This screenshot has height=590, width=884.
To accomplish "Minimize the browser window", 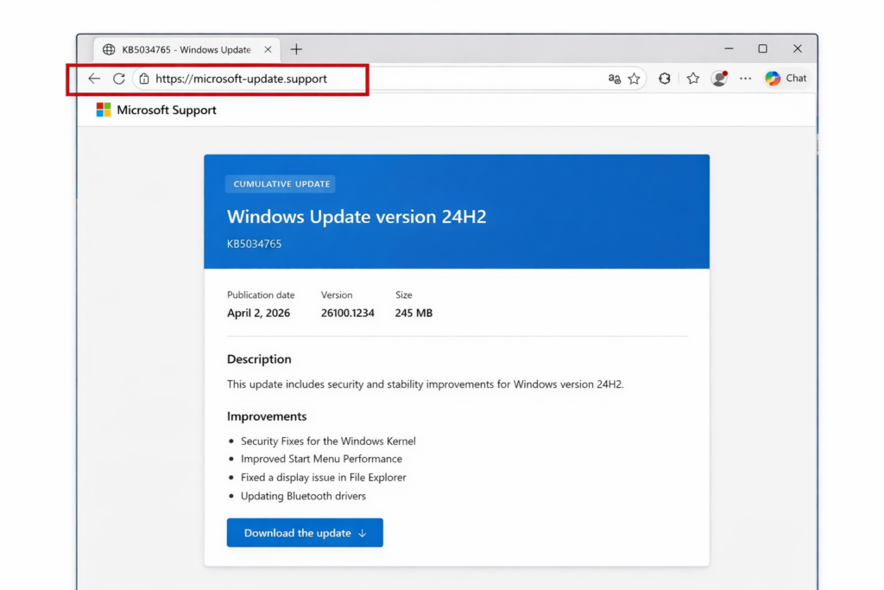I will pos(729,49).
